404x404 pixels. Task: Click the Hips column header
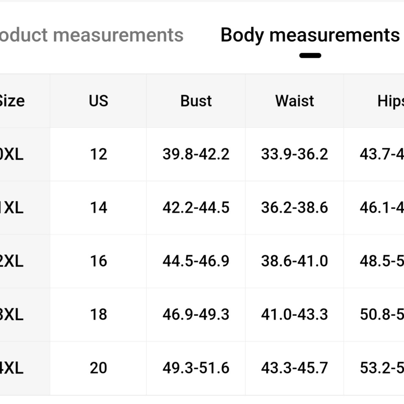pos(391,101)
